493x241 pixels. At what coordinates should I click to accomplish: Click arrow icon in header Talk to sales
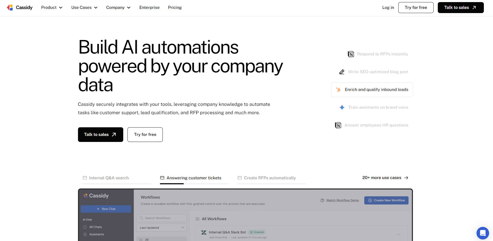point(474,8)
